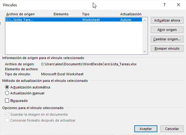Viewport: 186px width, 135px height.
Task: Select Actualización automática radio button
Action: point(7,87)
